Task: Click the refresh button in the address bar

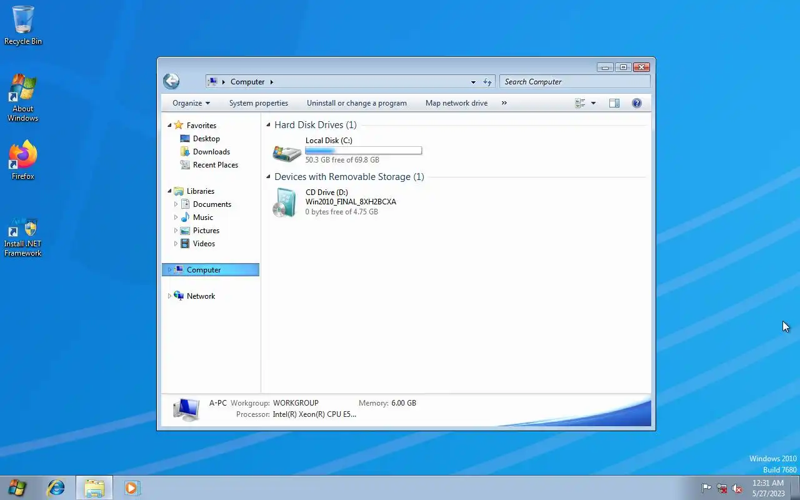Action: point(488,82)
